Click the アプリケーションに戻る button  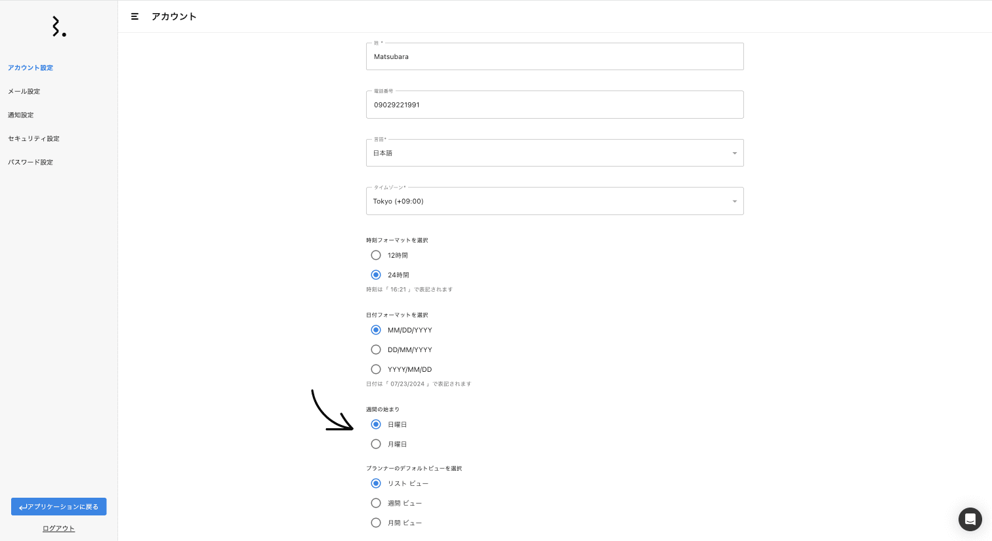(59, 506)
